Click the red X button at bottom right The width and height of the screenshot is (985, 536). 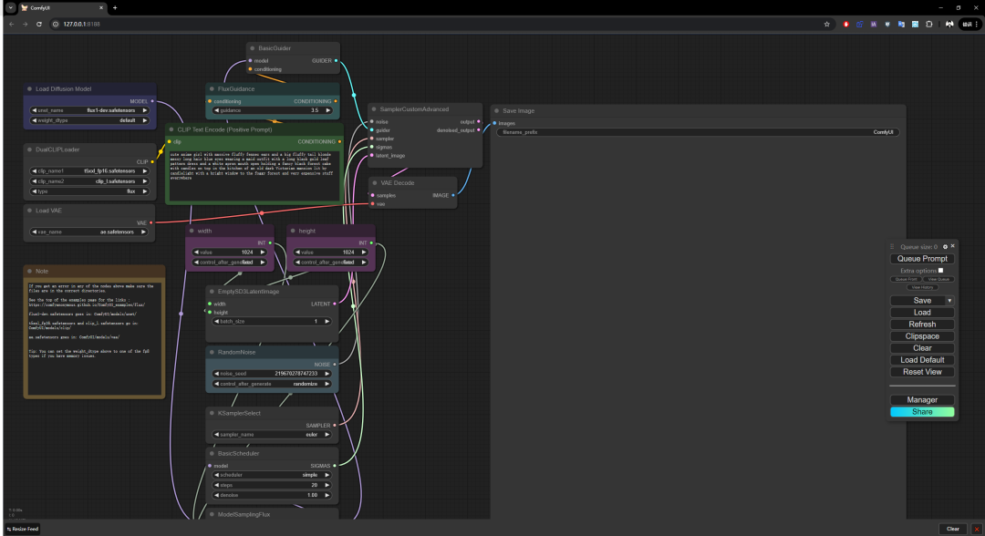pos(977,529)
